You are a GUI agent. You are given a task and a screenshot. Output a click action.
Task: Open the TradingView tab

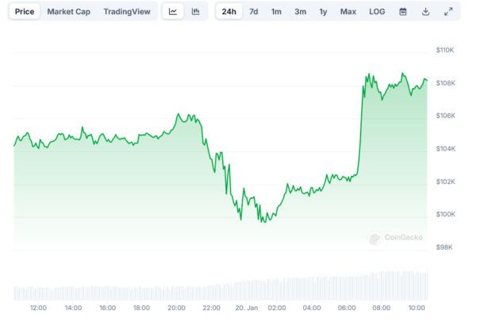[127, 12]
